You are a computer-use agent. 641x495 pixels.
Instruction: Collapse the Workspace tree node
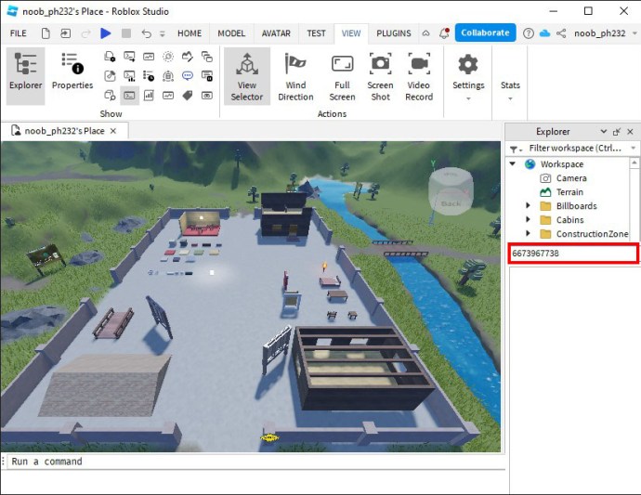tap(514, 164)
